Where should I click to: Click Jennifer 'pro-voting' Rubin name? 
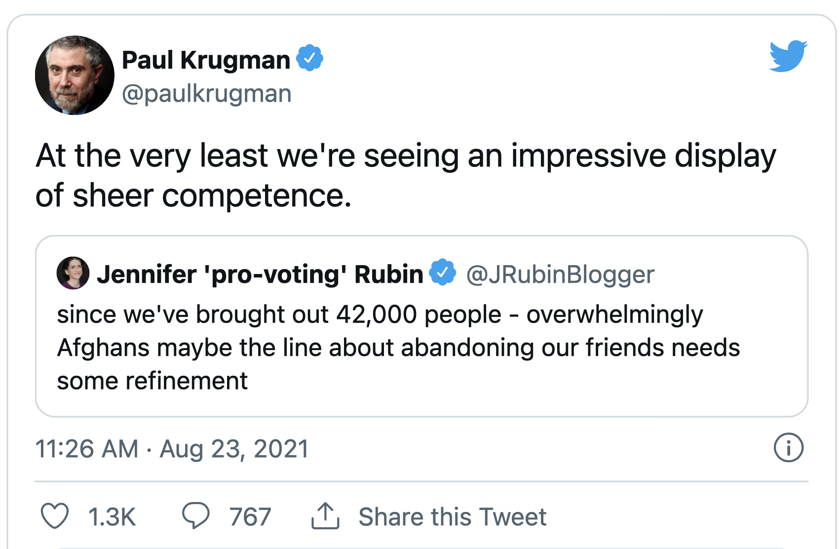(260, 274)
